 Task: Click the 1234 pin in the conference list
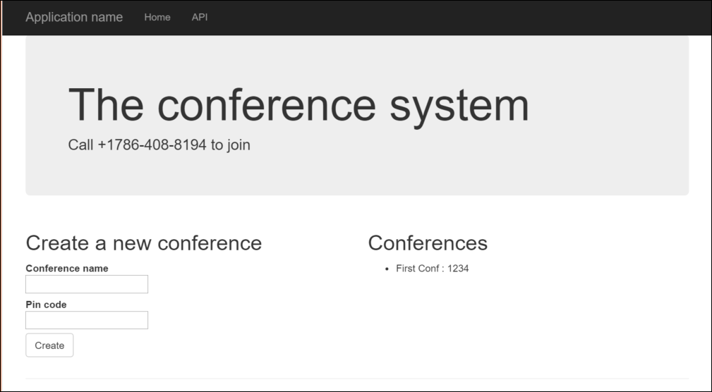pos(458,269)
